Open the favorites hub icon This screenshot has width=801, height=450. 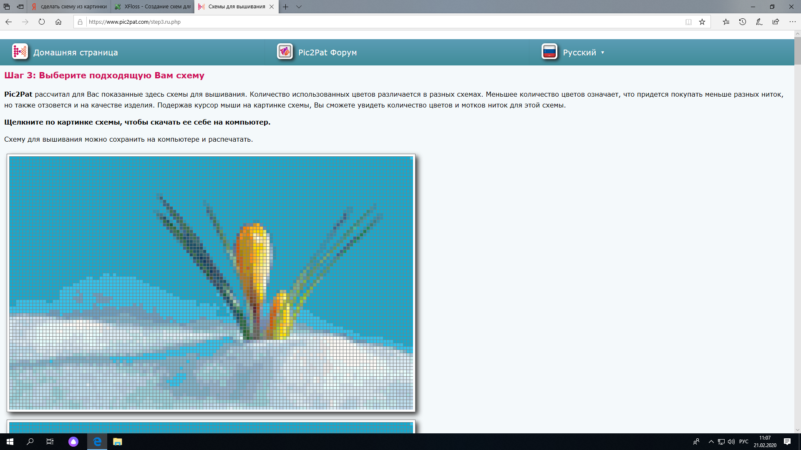coord(726,22)
